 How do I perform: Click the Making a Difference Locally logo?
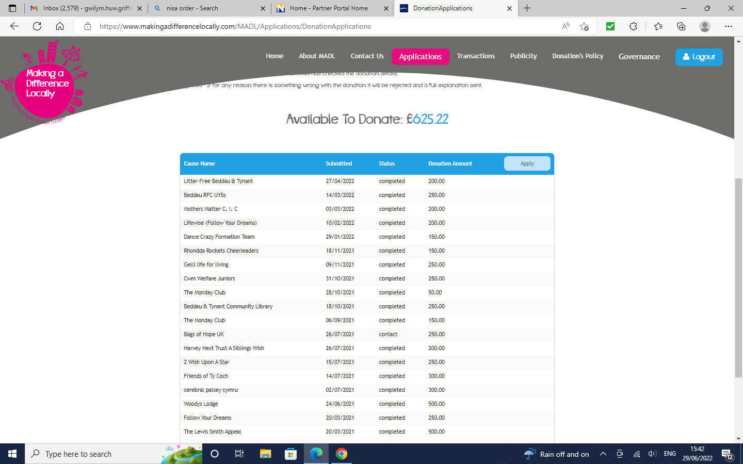click(46, 84)
